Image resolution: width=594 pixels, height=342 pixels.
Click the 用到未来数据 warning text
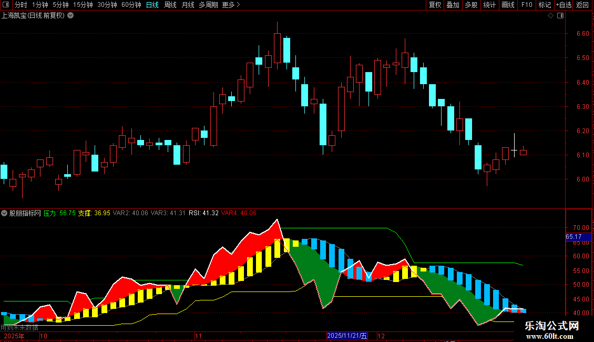pyautogui.click(x=19, y=328)
